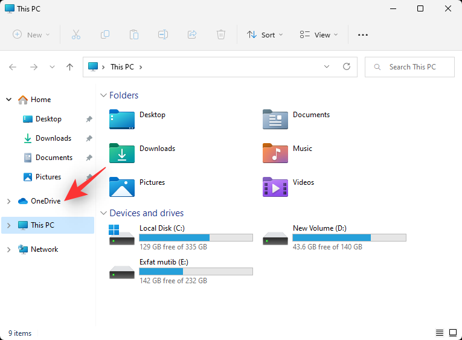This screenshot has width=462, height=340.
Task: Click the Cut scissors icon in toolbar
Action: (75, 34)
